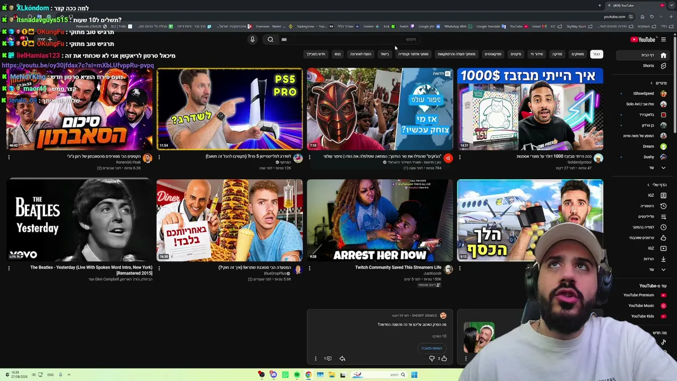
Task: Open more options for the SHERIFF DRAKES post
Action: point(316,359)
